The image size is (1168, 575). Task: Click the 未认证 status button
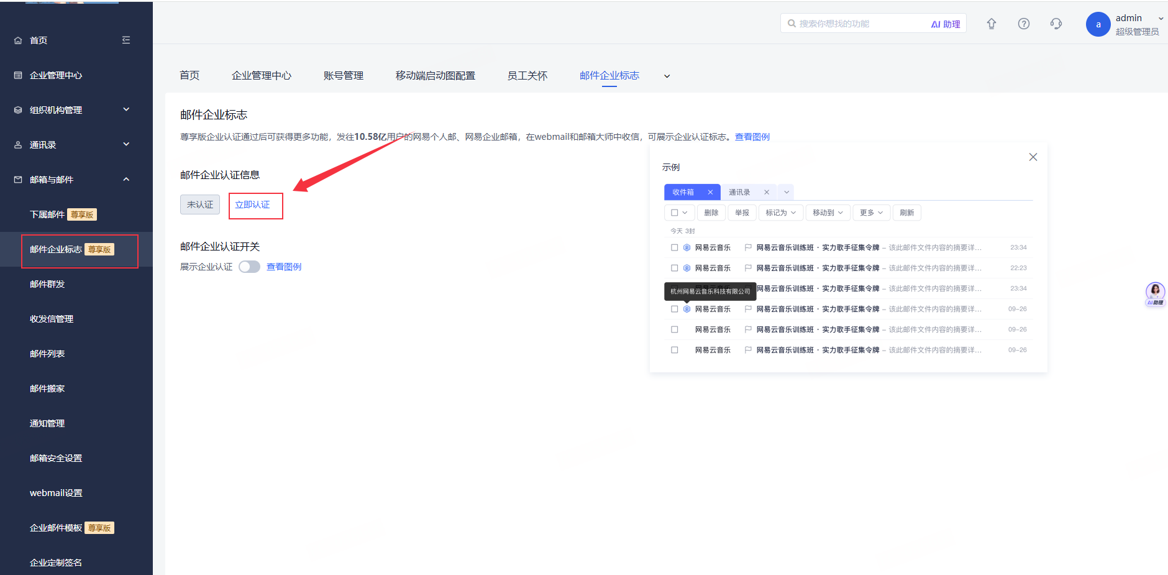click(x=200, y=205)
